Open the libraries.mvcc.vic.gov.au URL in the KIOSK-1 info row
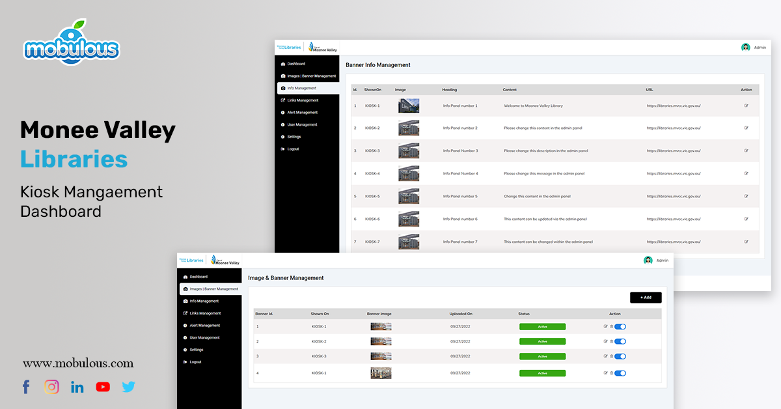Screen dimensions: 781x409 (x=674, y=106)
